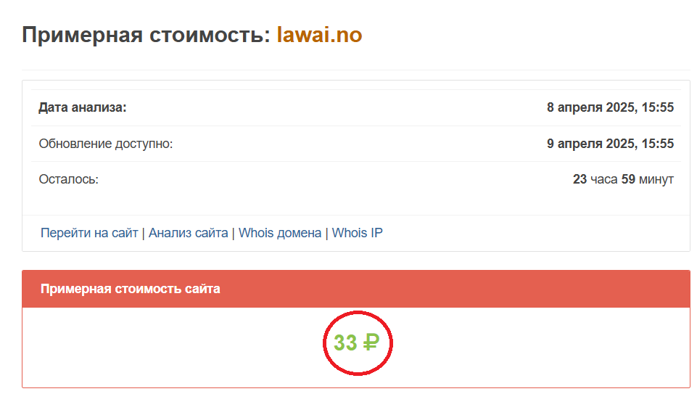Screen dimensions: 697x394
Task: Click the green ruble sign icon
Action: 371,342
